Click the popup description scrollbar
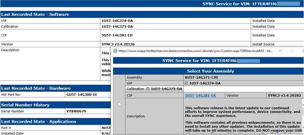Image resolution: width=304 pixels, height=135 pixels. (x=303, y=116)
